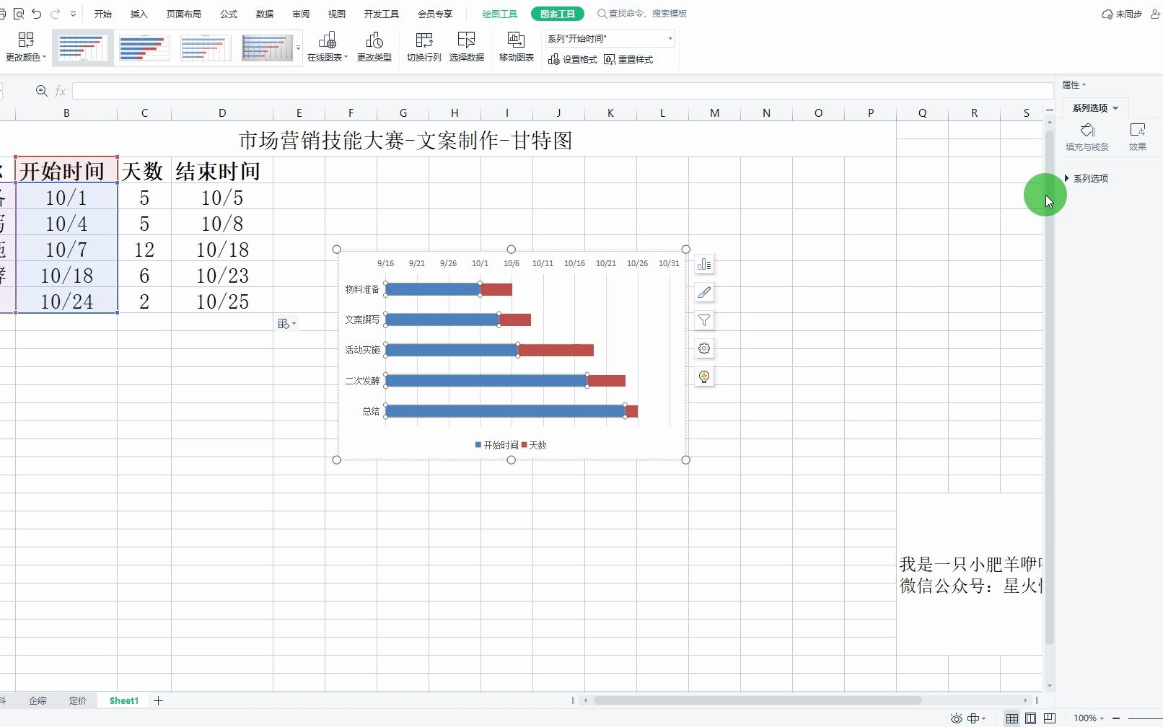The width and height of the screenshot is (1163, 727).
Task: Click the 未同步 sync status button
Action: [x=1122, y=14]
